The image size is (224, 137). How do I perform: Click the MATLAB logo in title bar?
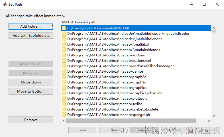(5, 5)
